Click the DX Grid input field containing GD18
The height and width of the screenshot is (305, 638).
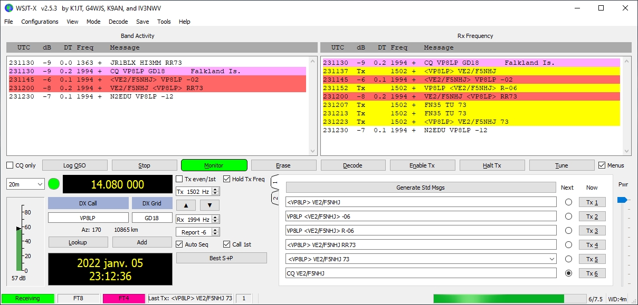pyautogui.click(x=152, y=218)
